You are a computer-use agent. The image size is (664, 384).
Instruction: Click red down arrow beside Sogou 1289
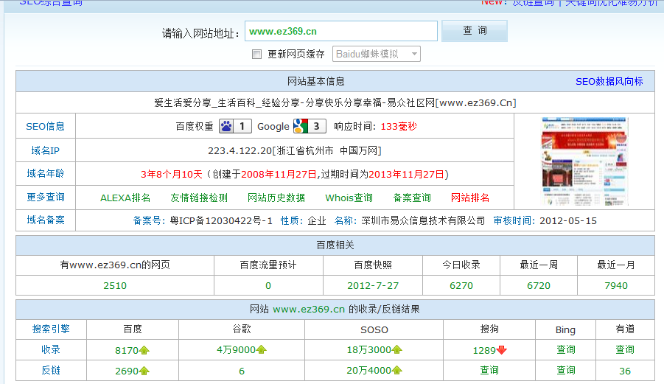(x=502, y=351)
